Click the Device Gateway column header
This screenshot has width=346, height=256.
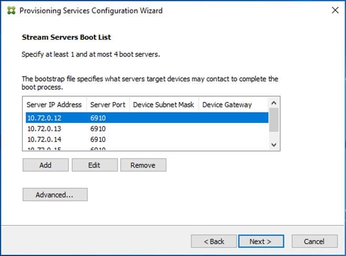point(233,105)
